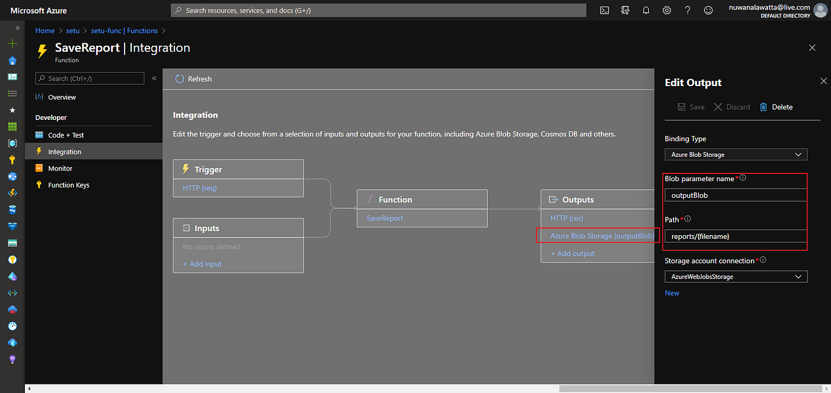Collapse the function menu with double chevron
The width and height of the screenshot is (831, 393).
click(154, 78)
